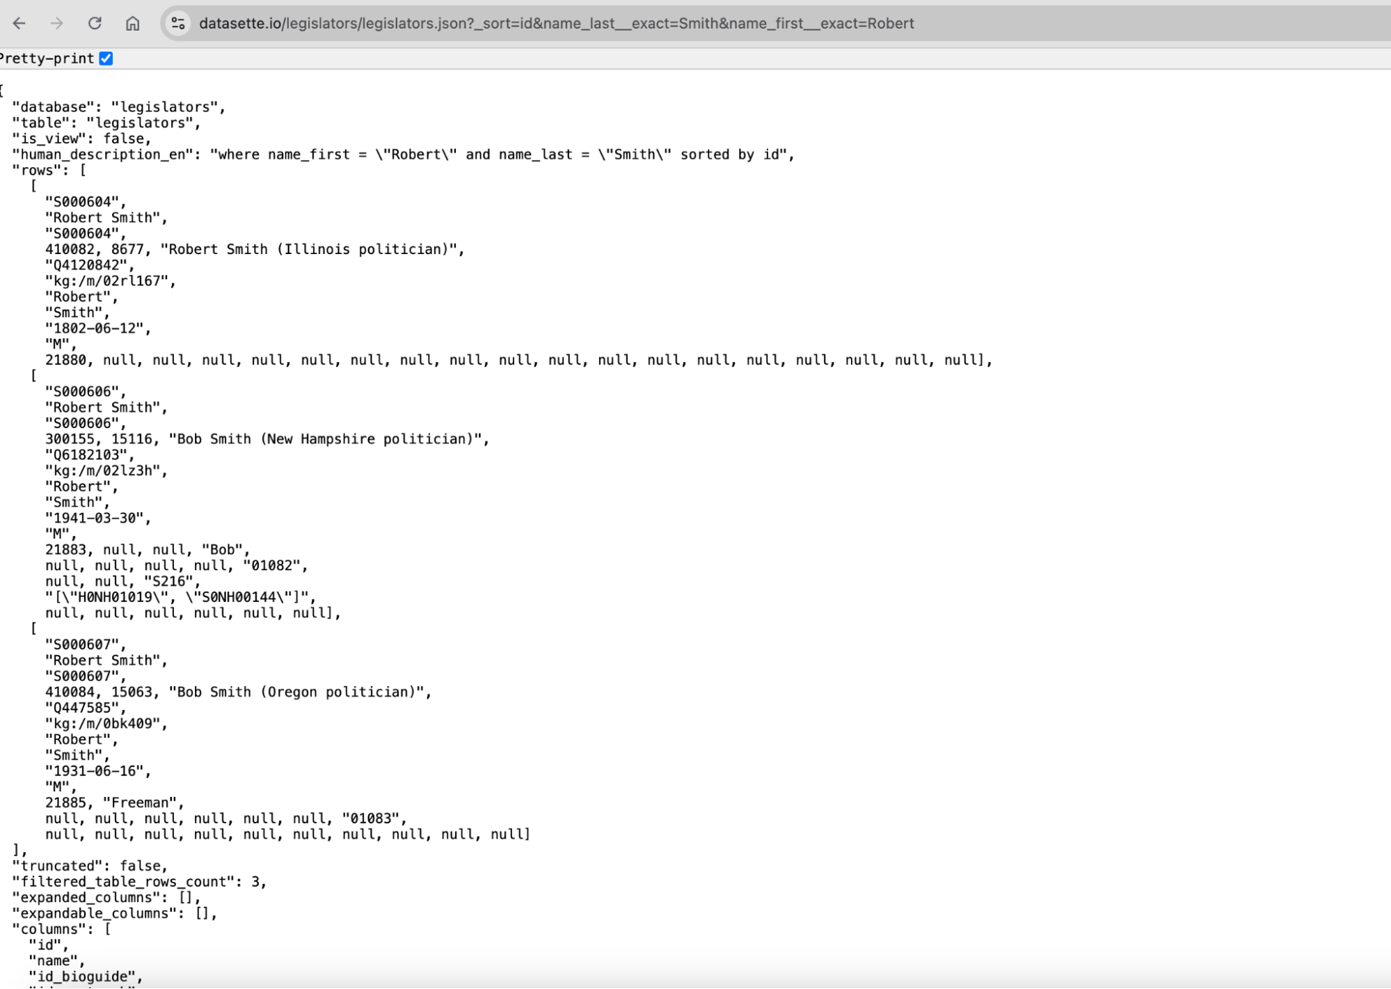This screenshot has width=1391, height=989.
Task: Click the "filtered_table_rows_count" key
Action: click(124, 882)
